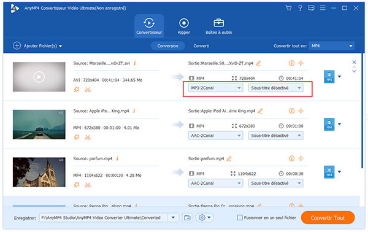Open the shopping cart icon
Screen dimensions: 368x232
(x=288, y=8)
